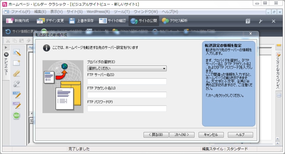Open the ツール(T) menu
Viewport: 285px width, 154px height.
point(122,12)
